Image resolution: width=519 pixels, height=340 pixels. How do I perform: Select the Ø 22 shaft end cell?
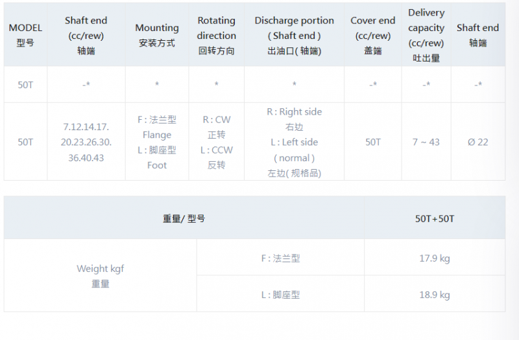(x=478, y=142)
